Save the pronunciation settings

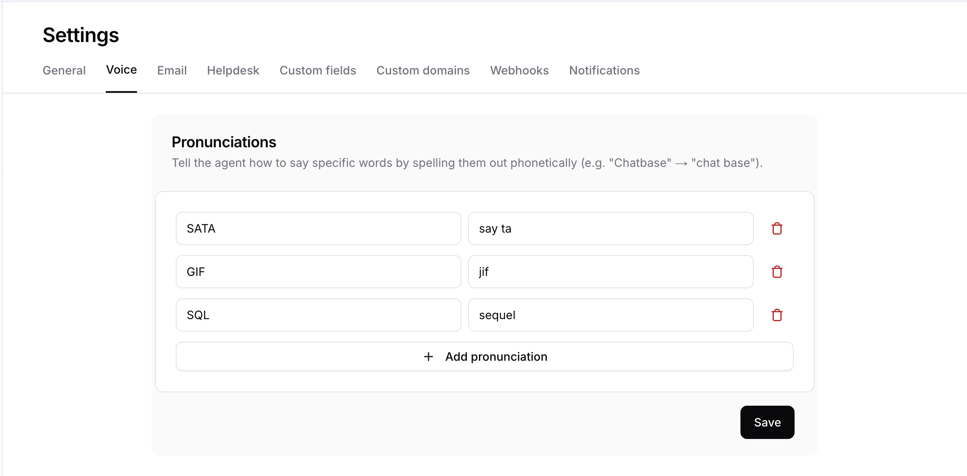(x=767, y=422)
